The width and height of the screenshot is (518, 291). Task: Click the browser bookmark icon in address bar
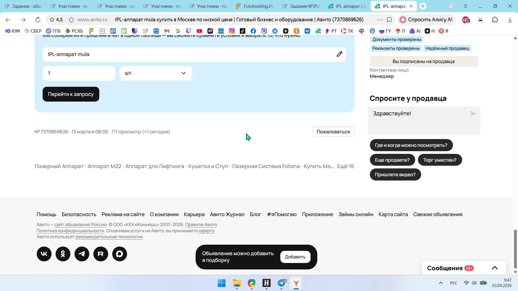(389, 20)
